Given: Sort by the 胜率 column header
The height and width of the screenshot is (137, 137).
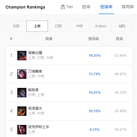Looking at the screenshot, I should (119, 39).
